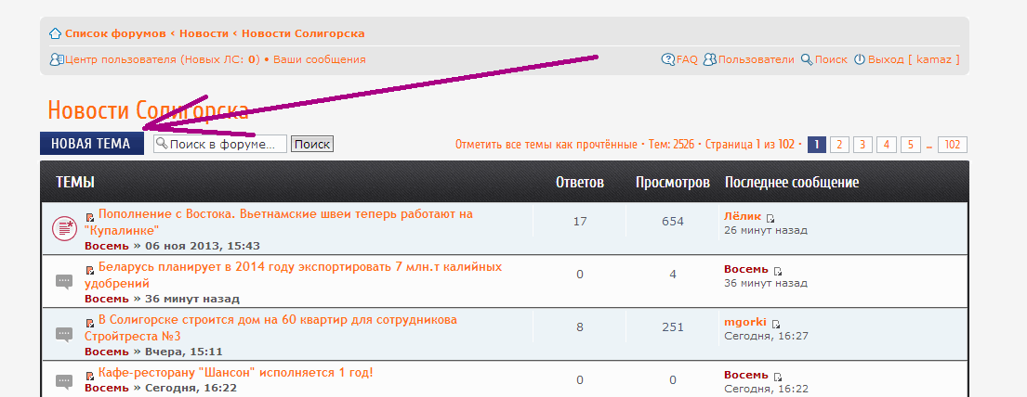Click the Пользователи members icon

click(x=710, y=59)
